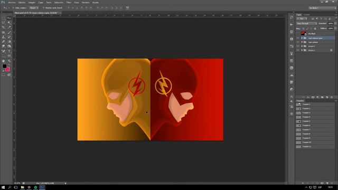Click the Windows Start button

3,187
